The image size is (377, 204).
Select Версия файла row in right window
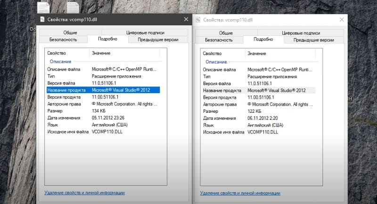click(259, 84)
